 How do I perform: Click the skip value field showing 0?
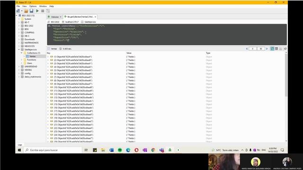[x=252, y=49]
